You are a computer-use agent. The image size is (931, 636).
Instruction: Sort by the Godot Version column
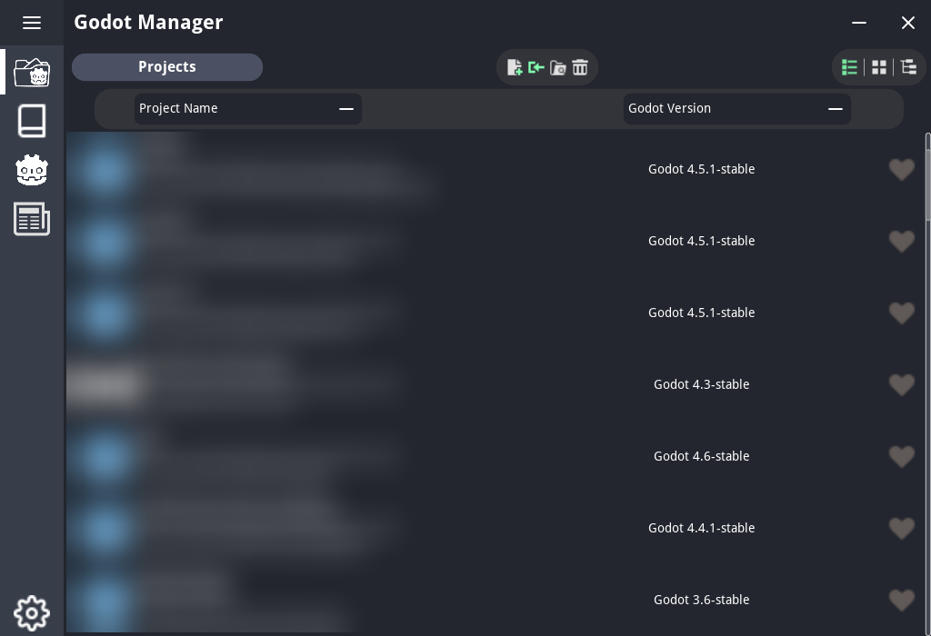click(x=736, y=108)
